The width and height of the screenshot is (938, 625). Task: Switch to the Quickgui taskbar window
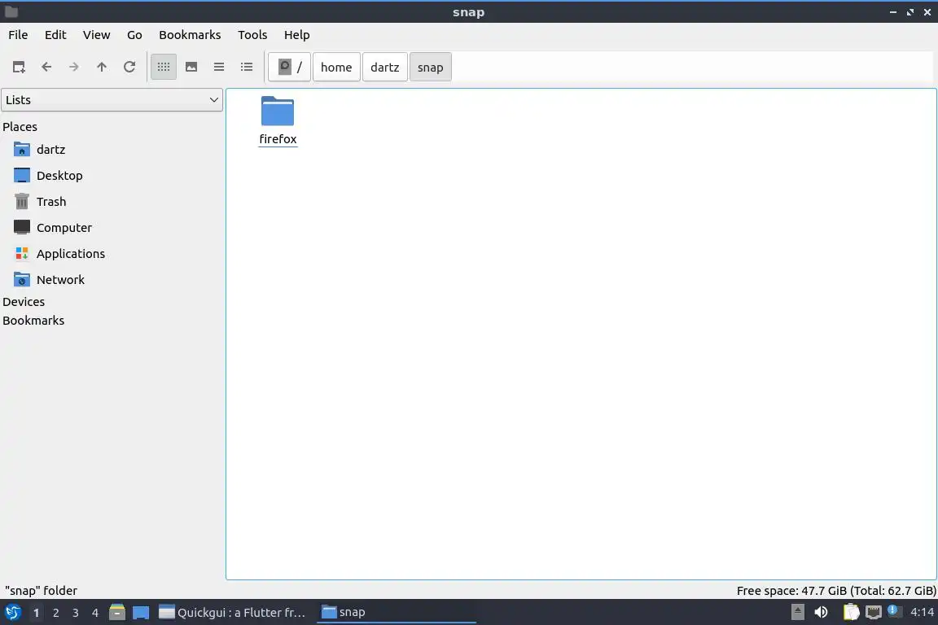(234, 613)
